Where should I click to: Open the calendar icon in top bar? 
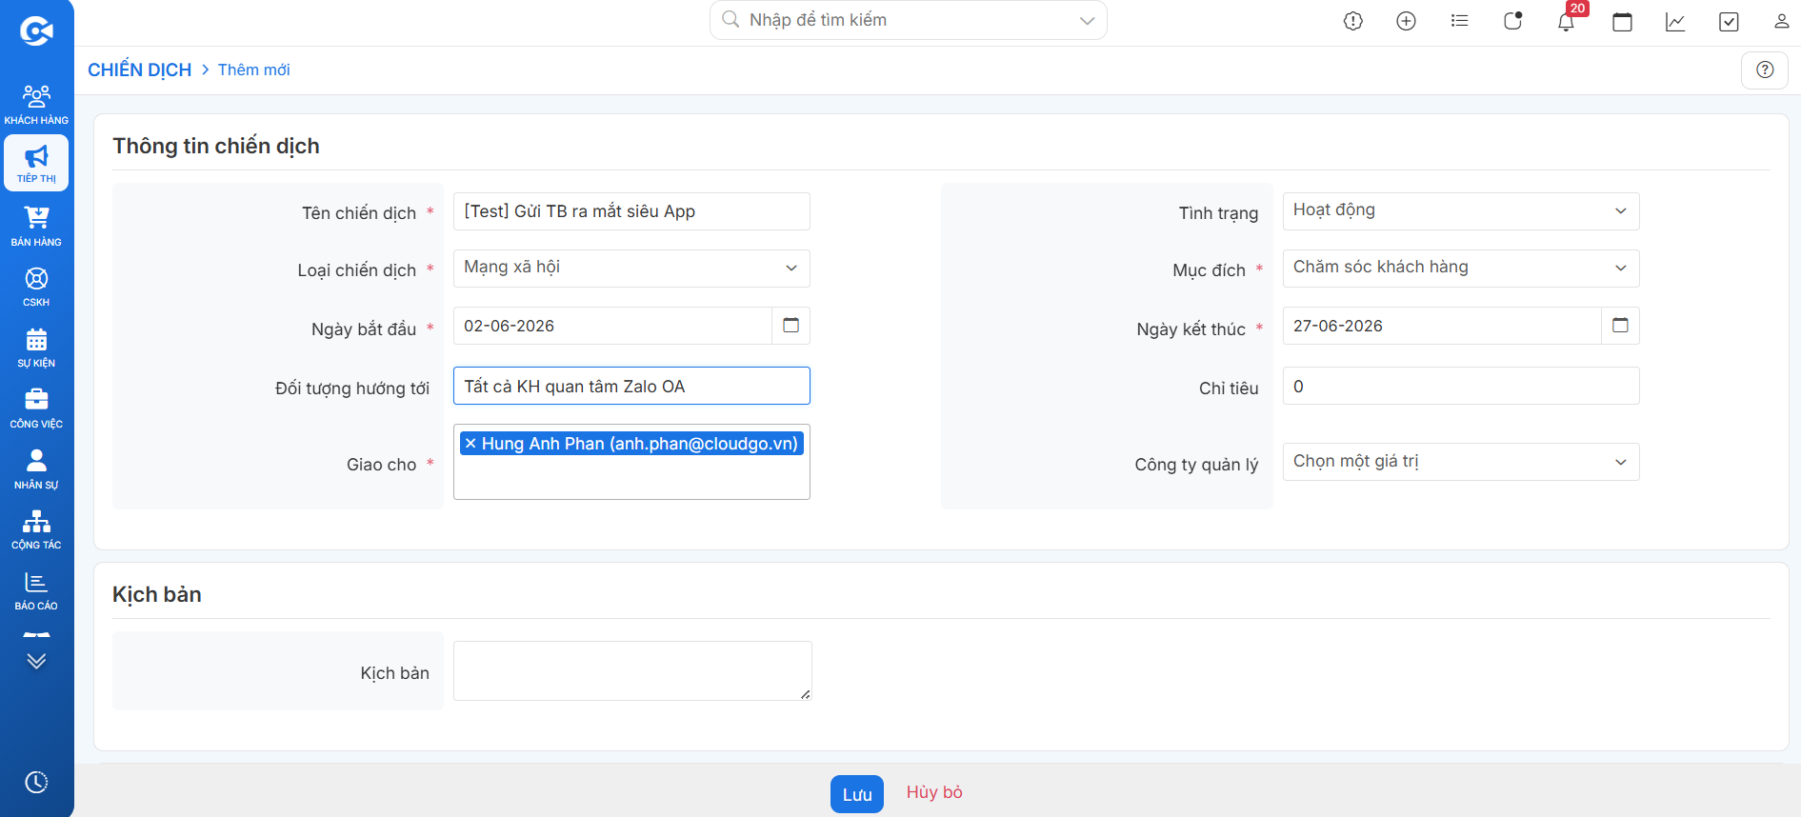(x=1622, y=21)
